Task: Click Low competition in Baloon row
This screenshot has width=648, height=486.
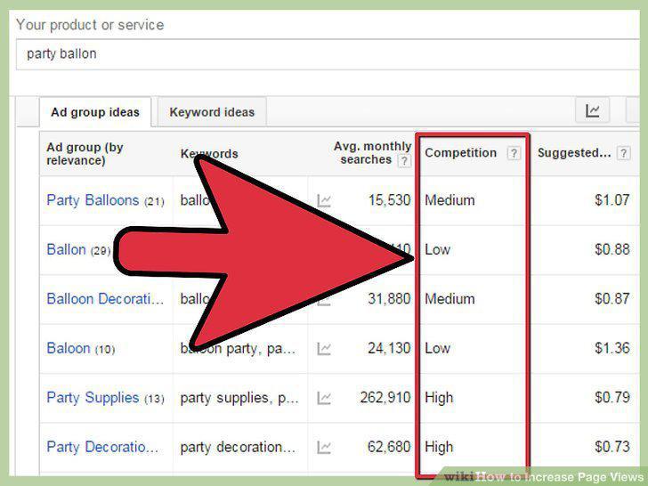Action: click(437, 348)
